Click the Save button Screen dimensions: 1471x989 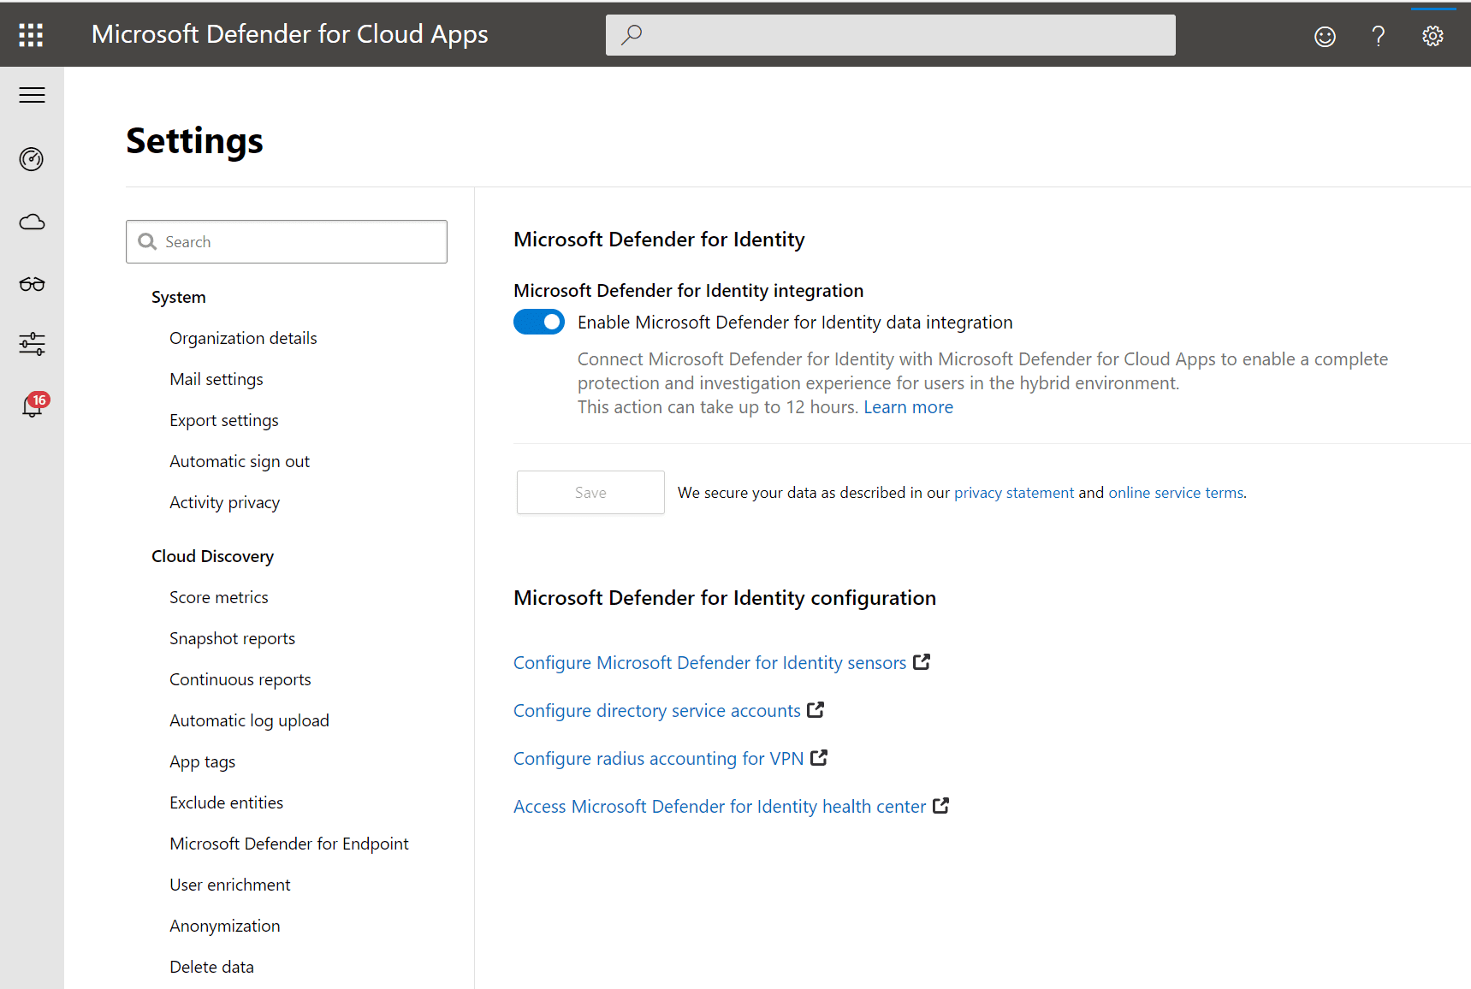[590, 493]
